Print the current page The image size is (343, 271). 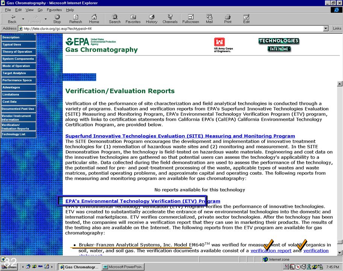pyautogui.click(x=228, y=19)
